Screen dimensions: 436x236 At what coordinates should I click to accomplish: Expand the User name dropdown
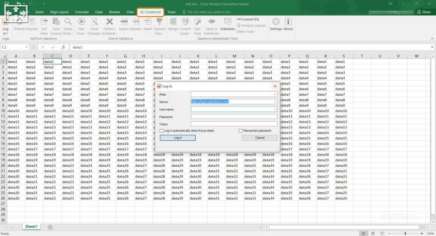(275, 109)
